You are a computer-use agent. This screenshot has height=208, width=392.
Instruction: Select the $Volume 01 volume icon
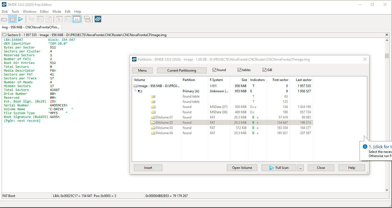click(x=153, y=117)
